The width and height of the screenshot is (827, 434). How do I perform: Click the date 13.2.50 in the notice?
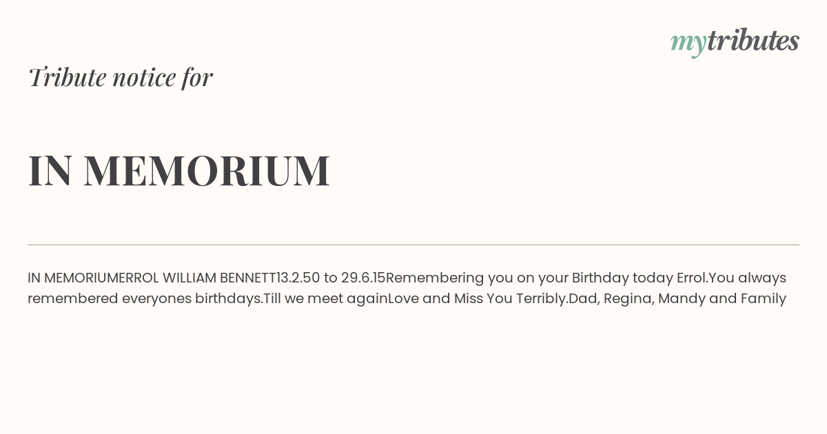(298, 278)
